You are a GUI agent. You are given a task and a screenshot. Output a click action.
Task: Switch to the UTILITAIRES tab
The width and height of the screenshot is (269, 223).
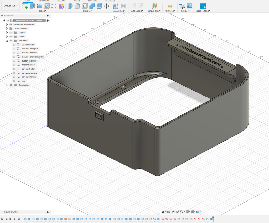[110, 1]
